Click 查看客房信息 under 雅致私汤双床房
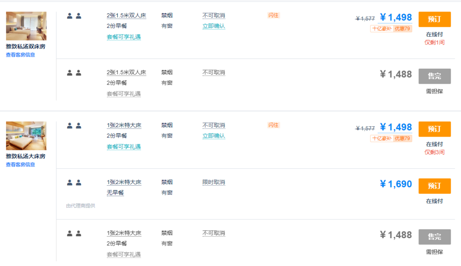The width and height of the screenshot is (461, 266). pos(20,55)
